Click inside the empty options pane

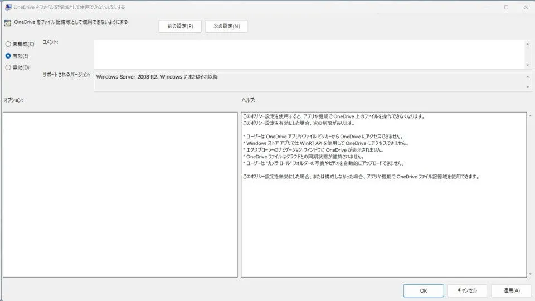120,195
